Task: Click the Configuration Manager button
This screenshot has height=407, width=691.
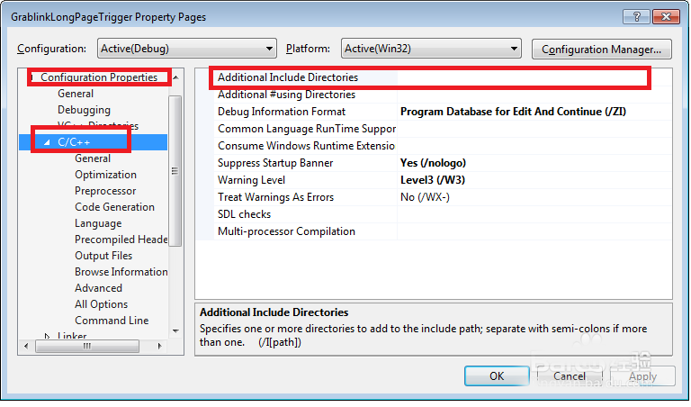Action: click(x=602, y=48)
